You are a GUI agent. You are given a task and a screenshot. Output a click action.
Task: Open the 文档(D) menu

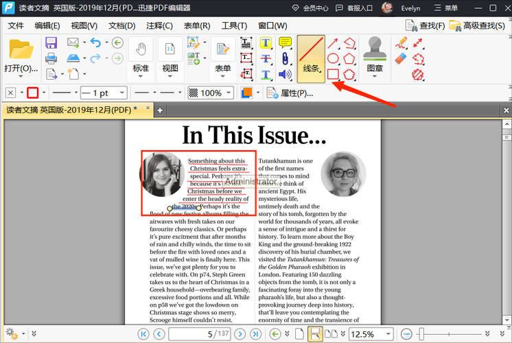click(121, 25)
